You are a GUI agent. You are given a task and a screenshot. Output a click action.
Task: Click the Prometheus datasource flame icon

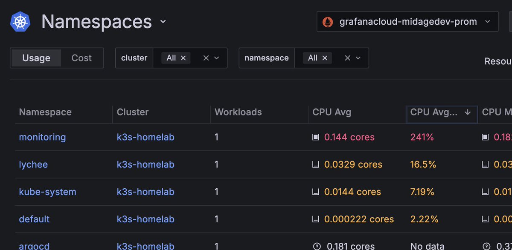tap(328, 22)
